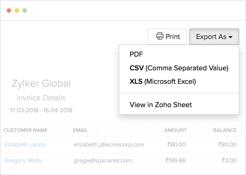Viewport: 246px width, 175px height.
Task: Click the CUSTOMER NAME column header
Action: click(x=25, y=130)
